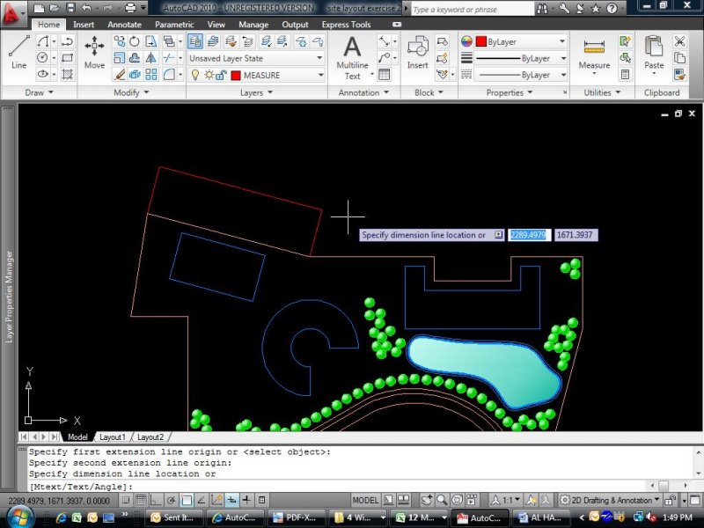Click the Paste clipboard icon
The width and height of the screenshot is (704, 528).
[654, 53]
